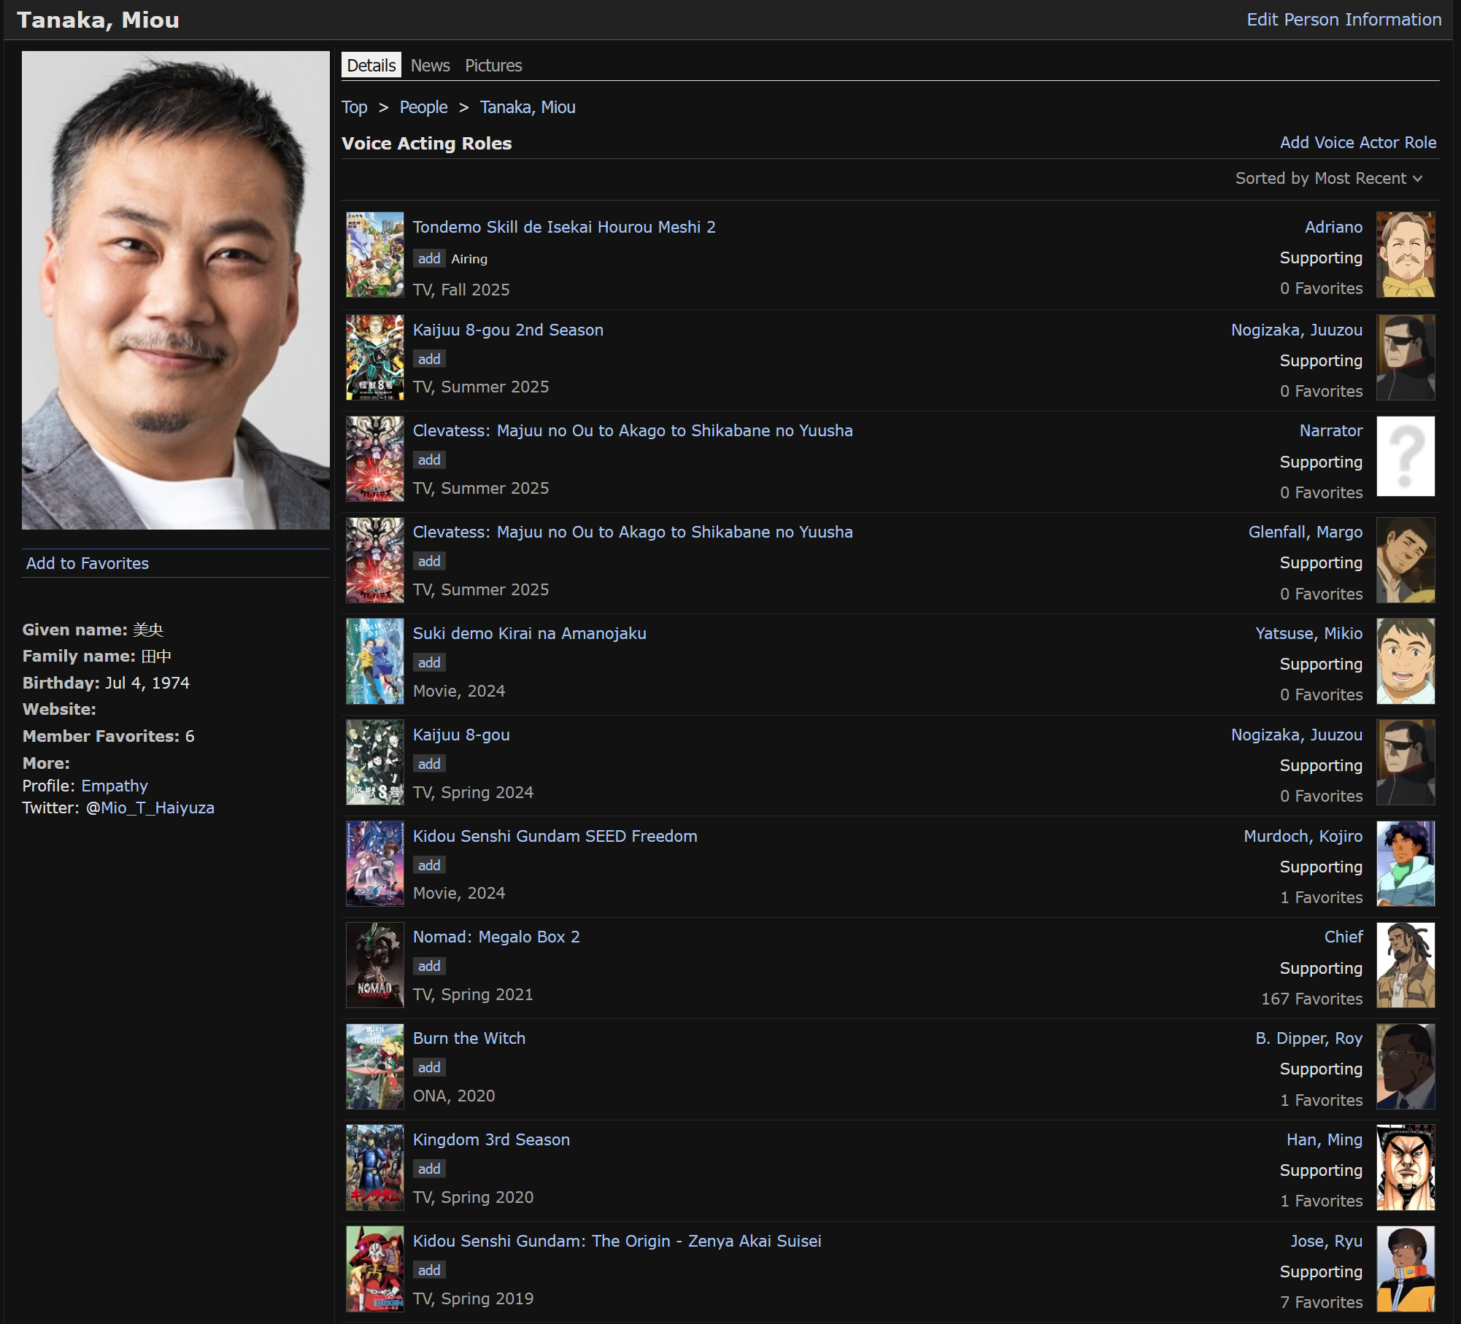Open the @Mio_T_Haiyuza Twitter link
Screen dimensions: 1461x1324
tap(150, 808)
